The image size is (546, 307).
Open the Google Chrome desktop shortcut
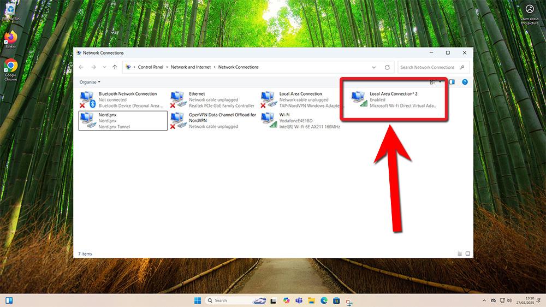(x=11, y=70)
